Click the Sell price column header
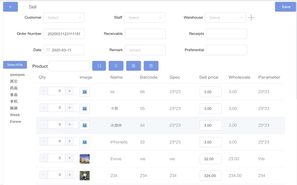 pos(209,77)
